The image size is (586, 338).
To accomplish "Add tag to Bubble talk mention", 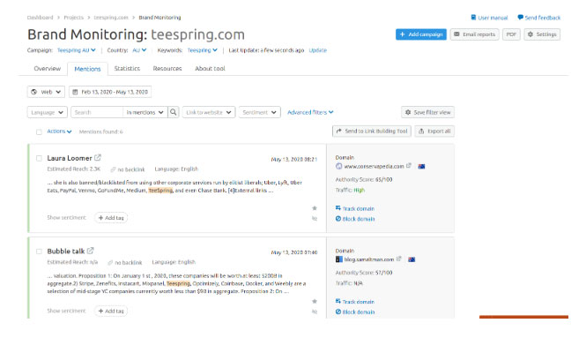I will click(x=111, y=311).
